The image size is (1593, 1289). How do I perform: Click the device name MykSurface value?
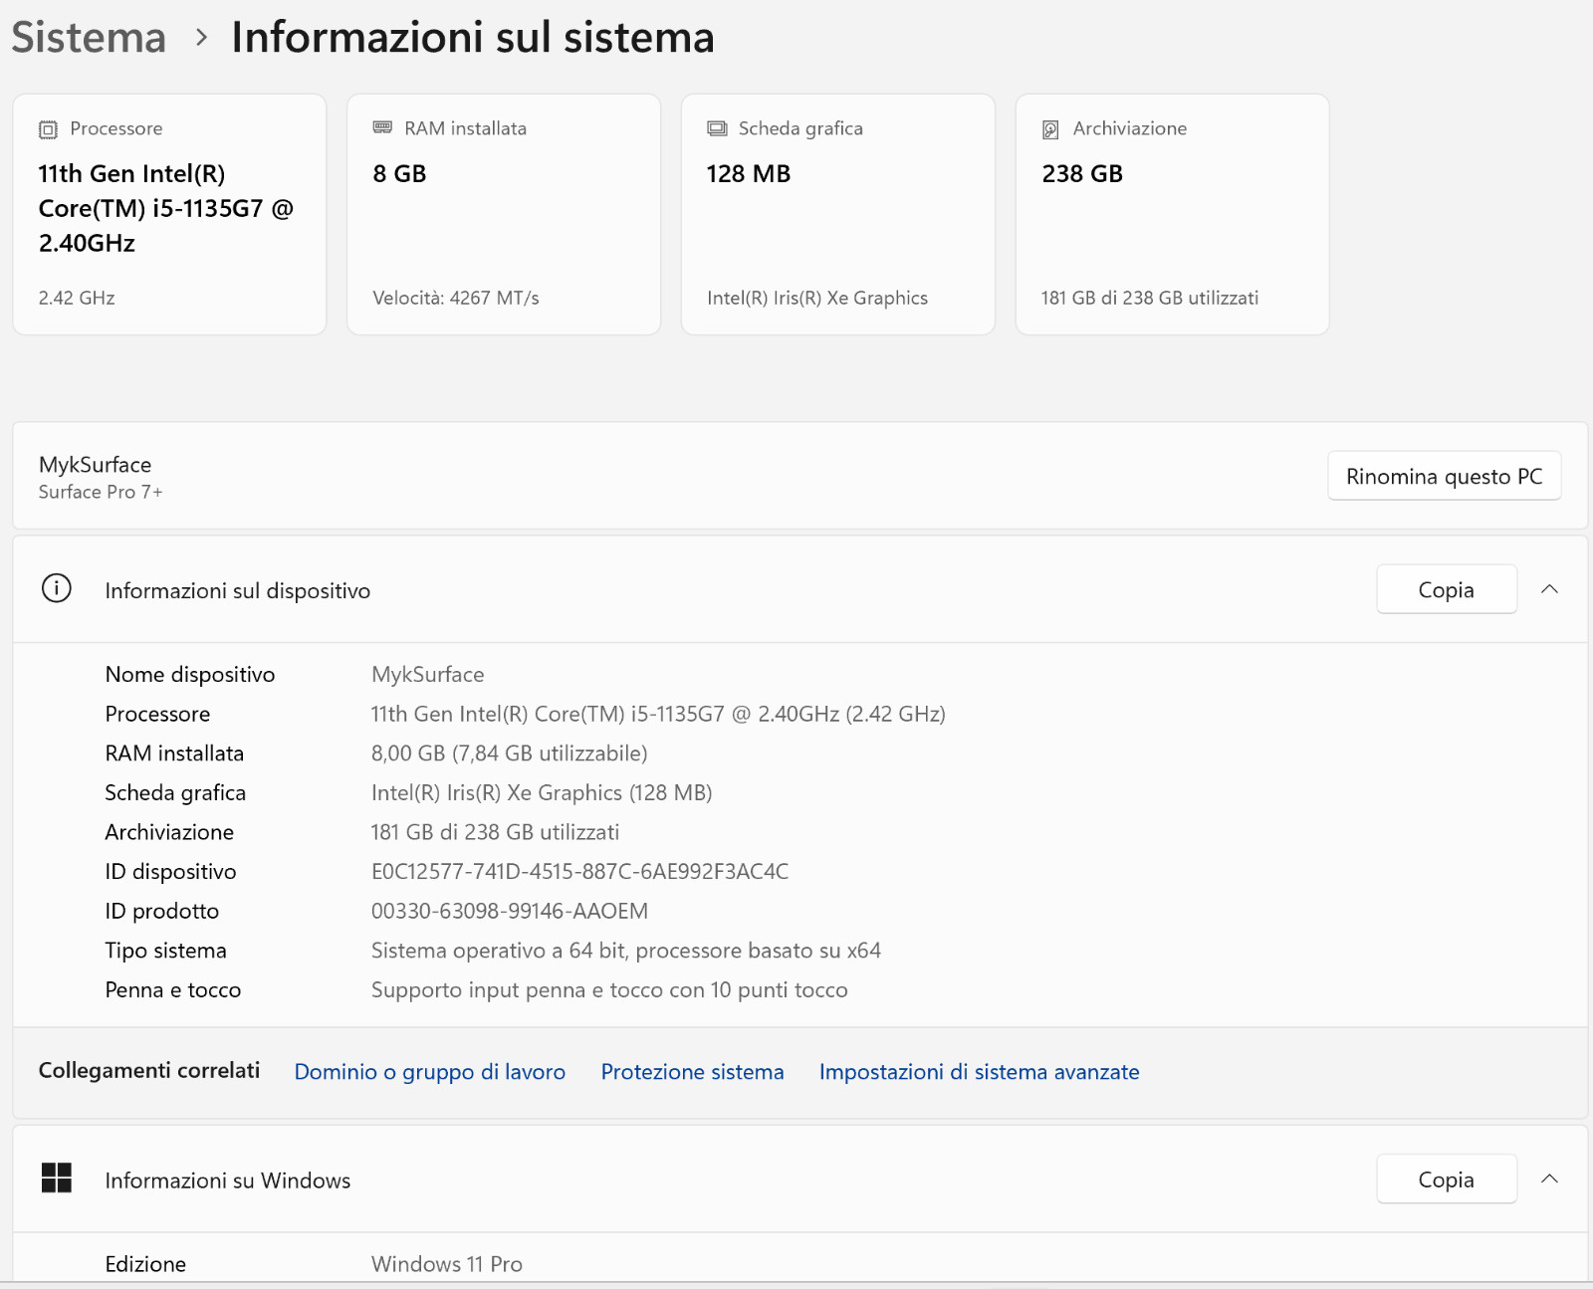[x=427, y=674]
